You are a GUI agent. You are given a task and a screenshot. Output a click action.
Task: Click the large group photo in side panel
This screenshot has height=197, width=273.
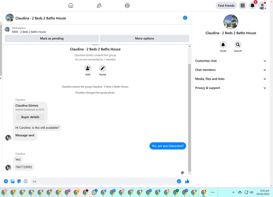click(231, 22)
